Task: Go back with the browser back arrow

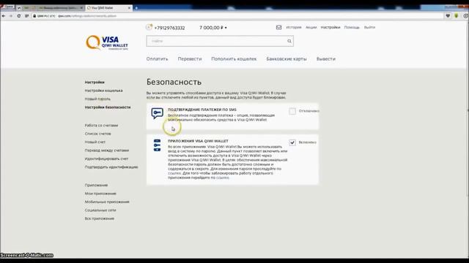Action: tap(4, 16)
